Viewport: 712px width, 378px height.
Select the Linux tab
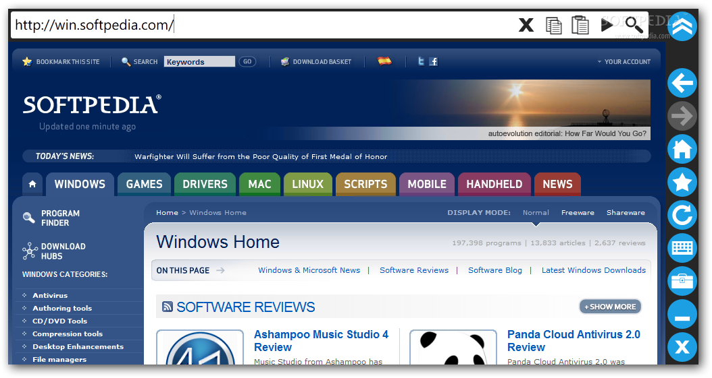point(308,184)
